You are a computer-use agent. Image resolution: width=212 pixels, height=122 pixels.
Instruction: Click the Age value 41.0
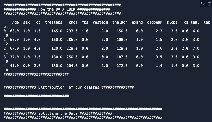14,66
